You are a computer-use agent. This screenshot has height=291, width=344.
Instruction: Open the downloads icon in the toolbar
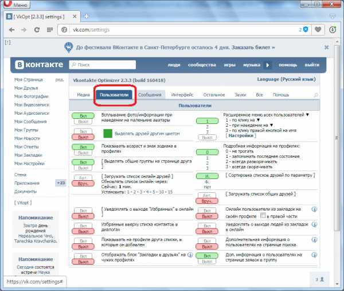[x=333, y=29]
